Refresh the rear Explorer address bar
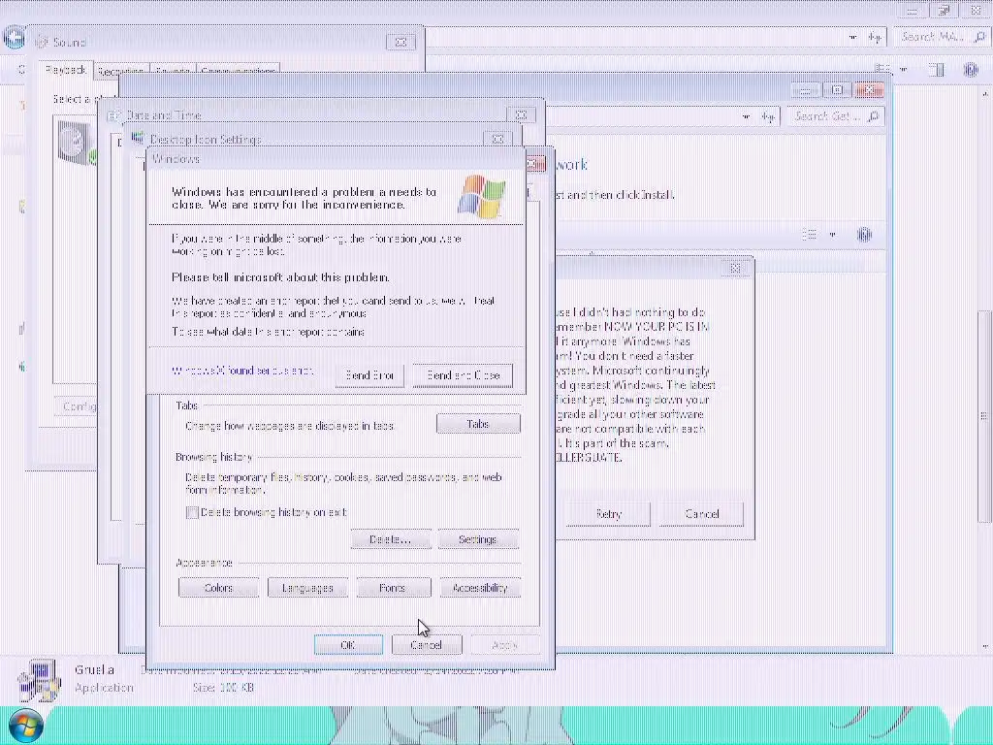Image resolution: width=993 pixels, height=745 pixels. coord(876,38)
